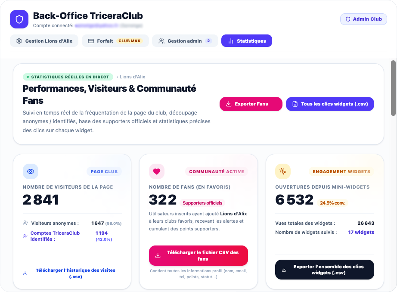Click download icon in CSV des fans button

click(158, 255)
